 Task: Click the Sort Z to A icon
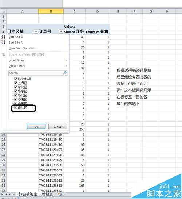coord(3,43)
